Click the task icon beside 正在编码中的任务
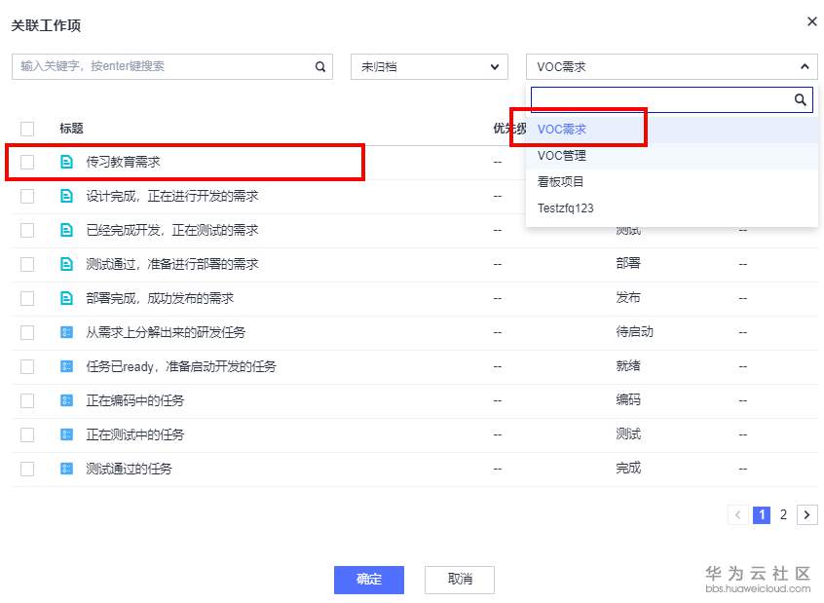Screen dimensions: 824x603 67,400
